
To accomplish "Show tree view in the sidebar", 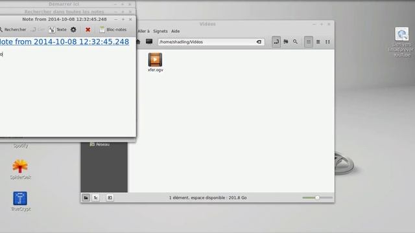I will [x=96, y=197].
